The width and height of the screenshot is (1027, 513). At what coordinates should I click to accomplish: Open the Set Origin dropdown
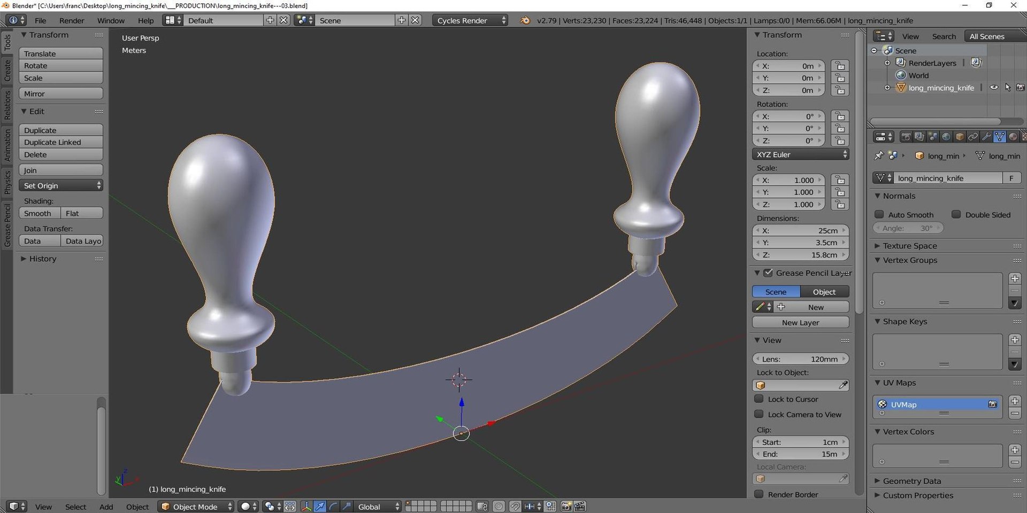point(61,185)
